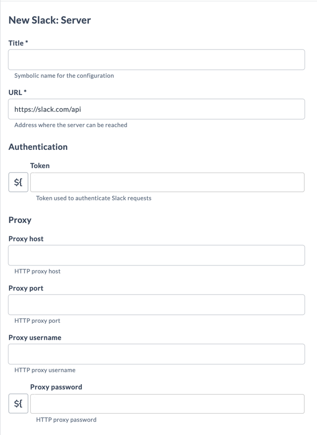The width and height of the screenshot is (317, 435).
Task: Click the ${ icon beside Proxy password
Action: (18, 404)
